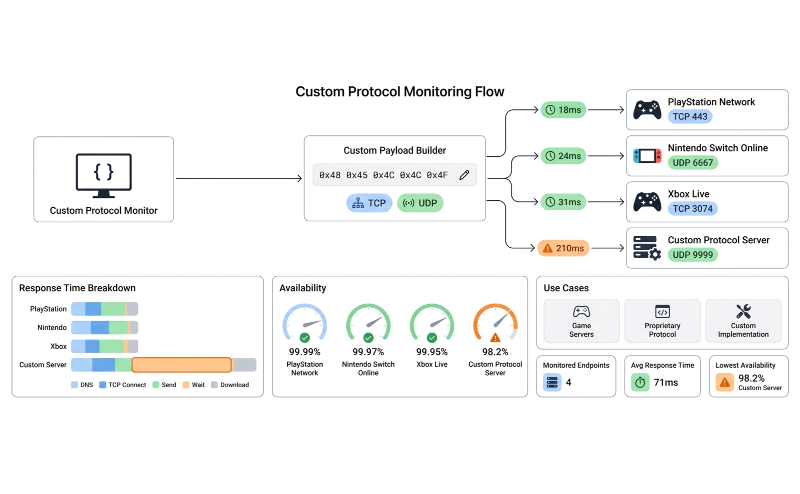
Task: Click the 31ms latency badge
Action: pyautogui.click(x=563, y=202)
